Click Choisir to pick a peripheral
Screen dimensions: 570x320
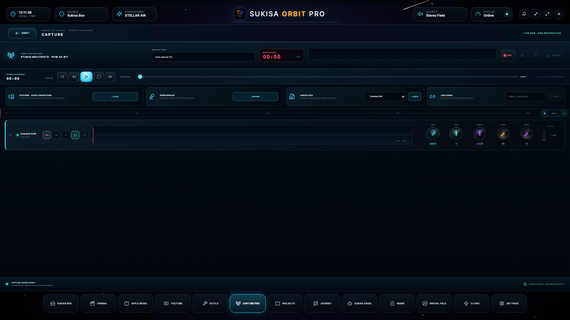(x=256, y=97)
